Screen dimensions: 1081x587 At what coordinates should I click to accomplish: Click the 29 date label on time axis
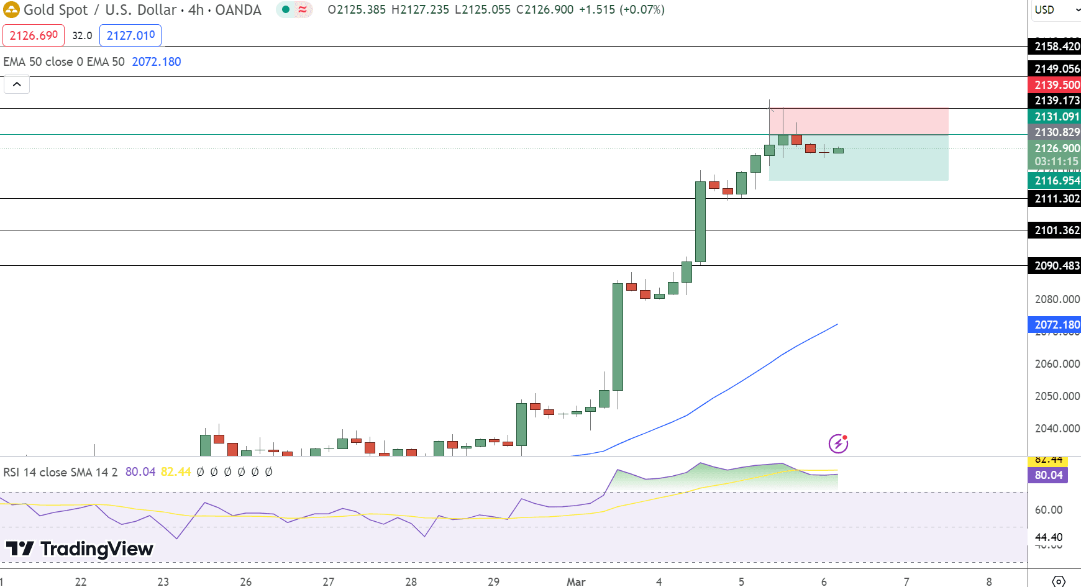coord(493,582)
